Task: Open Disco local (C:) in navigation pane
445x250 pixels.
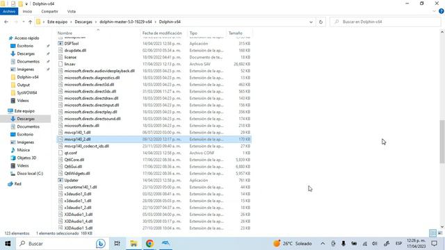Action: click(30, 174)
